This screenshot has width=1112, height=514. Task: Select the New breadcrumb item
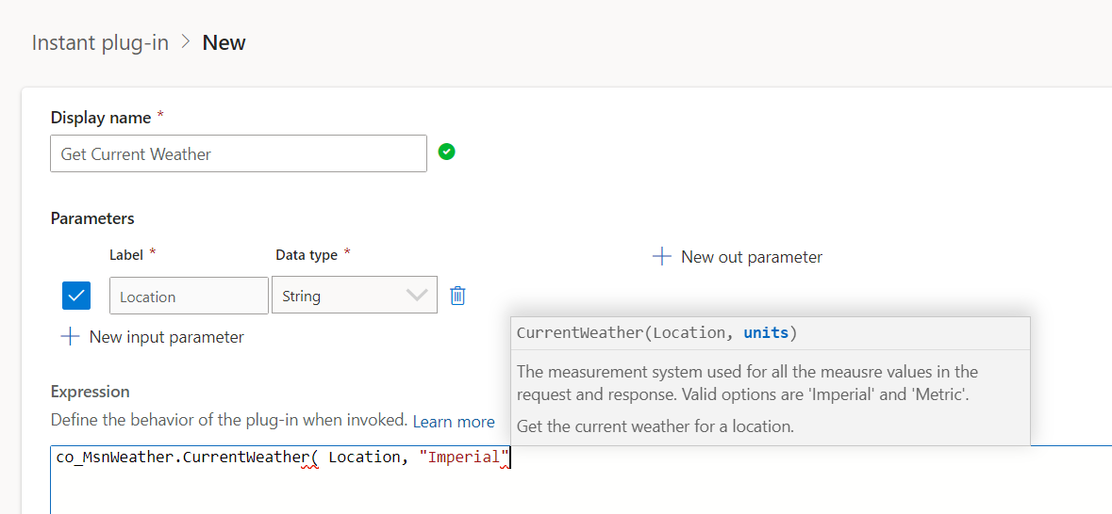click(224, 42)
